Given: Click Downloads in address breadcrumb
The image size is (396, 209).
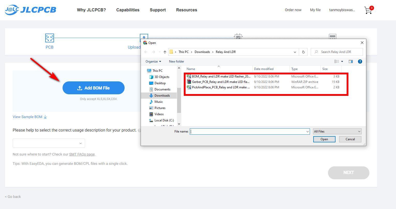Looking at the screenshot, I should click(202, 52).
